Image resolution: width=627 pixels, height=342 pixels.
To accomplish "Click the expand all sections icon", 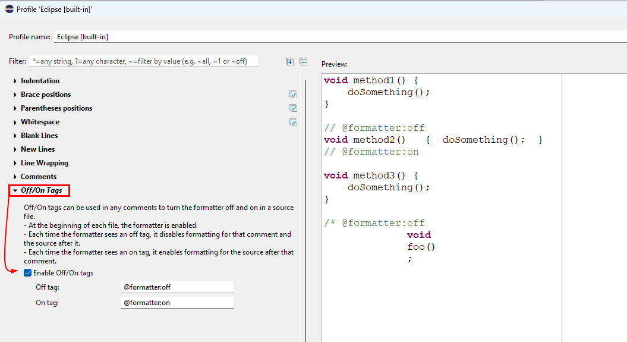I will point(290,61).
